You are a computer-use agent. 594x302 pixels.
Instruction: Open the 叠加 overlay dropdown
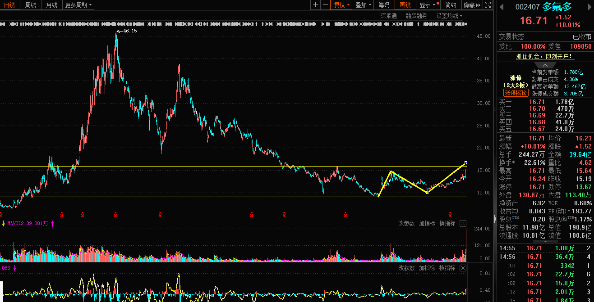pos(363,5)
